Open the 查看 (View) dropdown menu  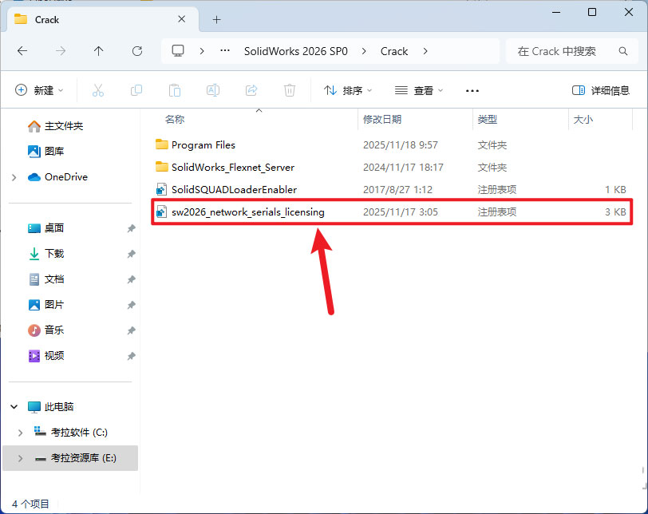point(419,91)
